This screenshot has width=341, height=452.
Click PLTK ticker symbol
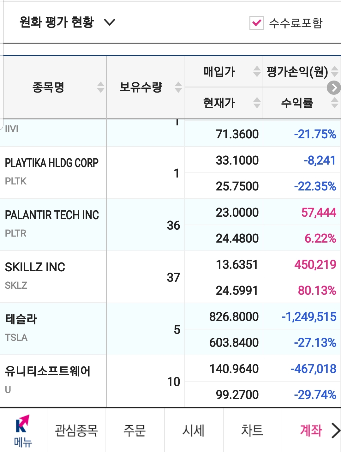[x=15, y=181]
